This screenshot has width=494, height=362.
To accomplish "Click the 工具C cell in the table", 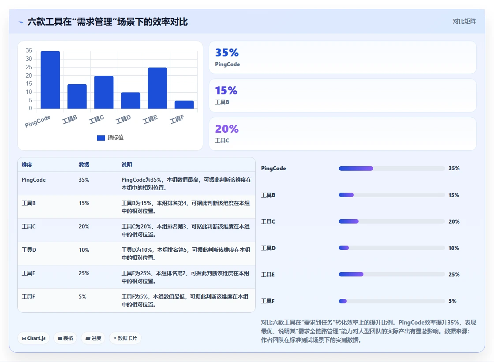I will click(29, 227).
